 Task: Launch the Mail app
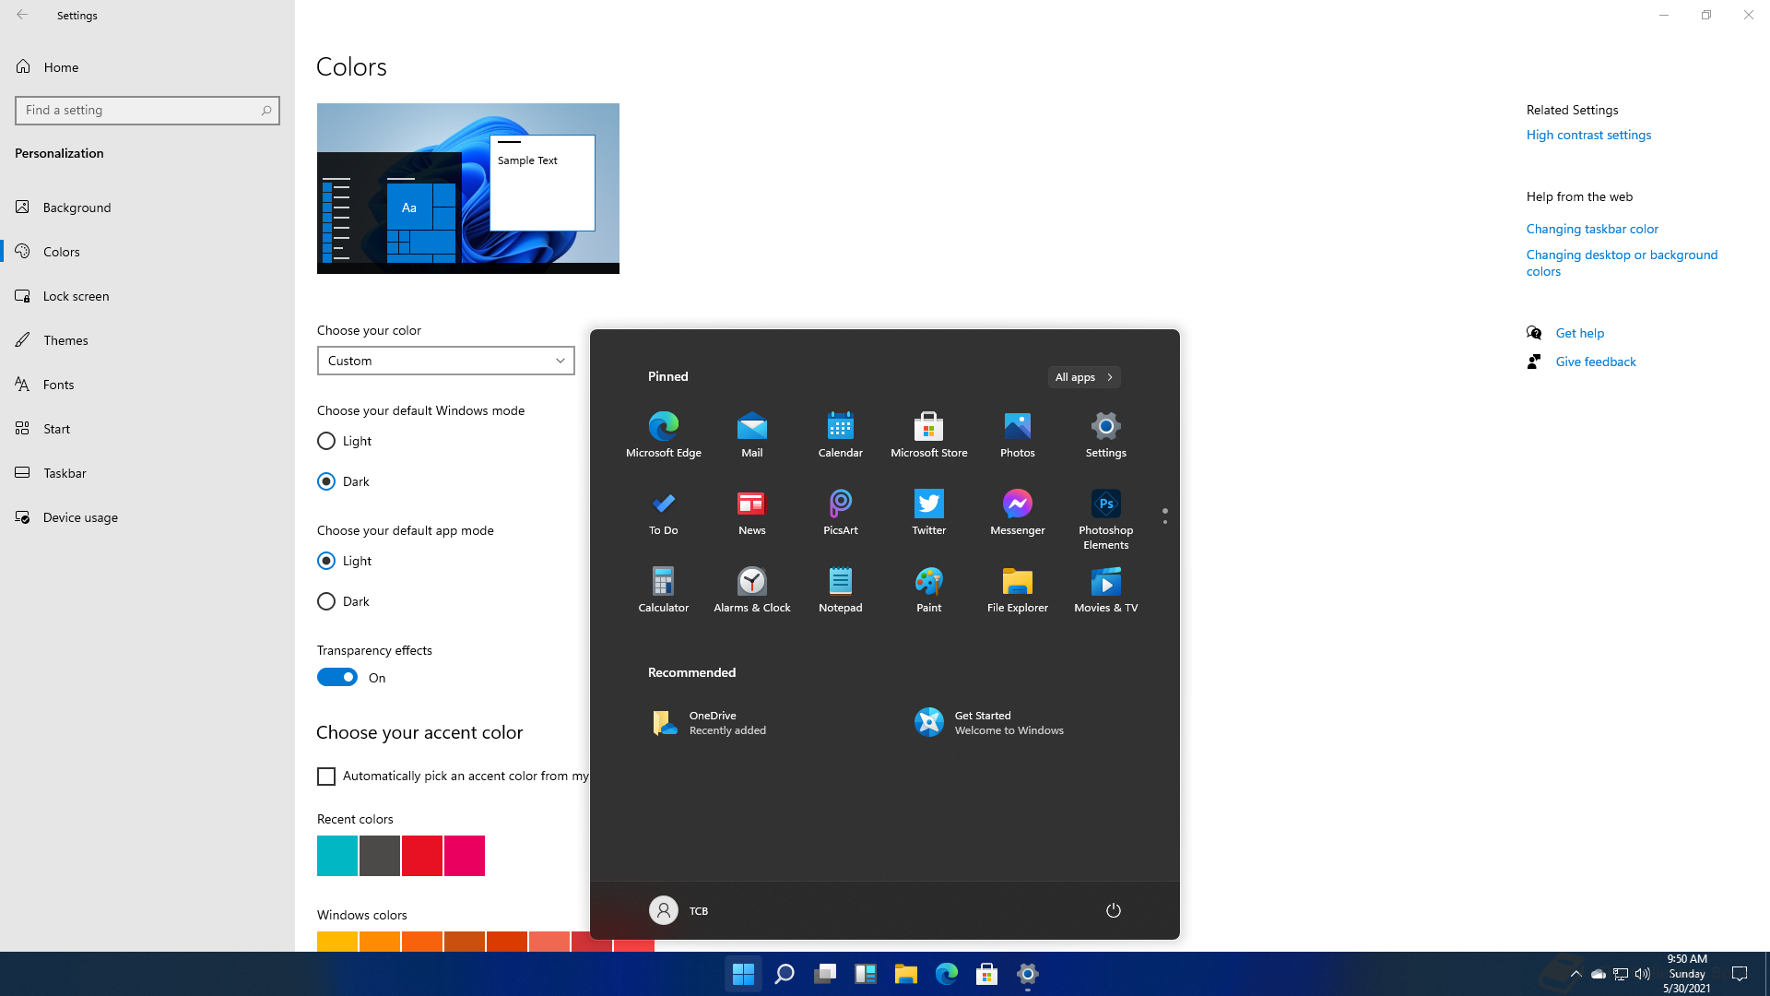pyautogui.click(x=751, y=434)
